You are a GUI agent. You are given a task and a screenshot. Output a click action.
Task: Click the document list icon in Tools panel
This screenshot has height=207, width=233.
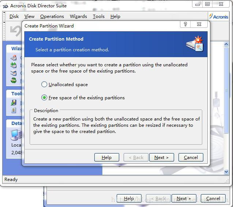point(14,110)
